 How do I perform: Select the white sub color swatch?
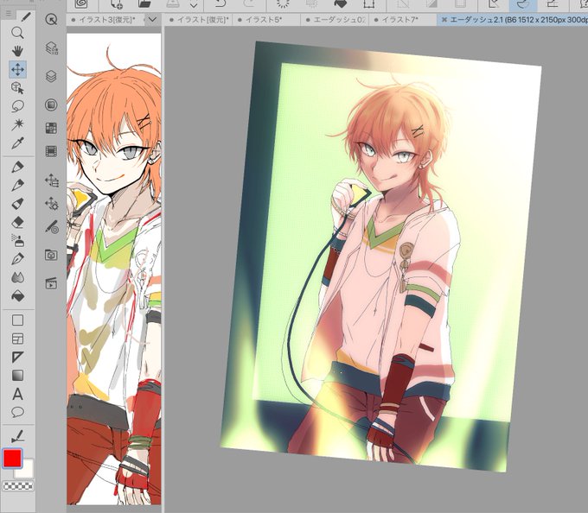coord(25,470)
